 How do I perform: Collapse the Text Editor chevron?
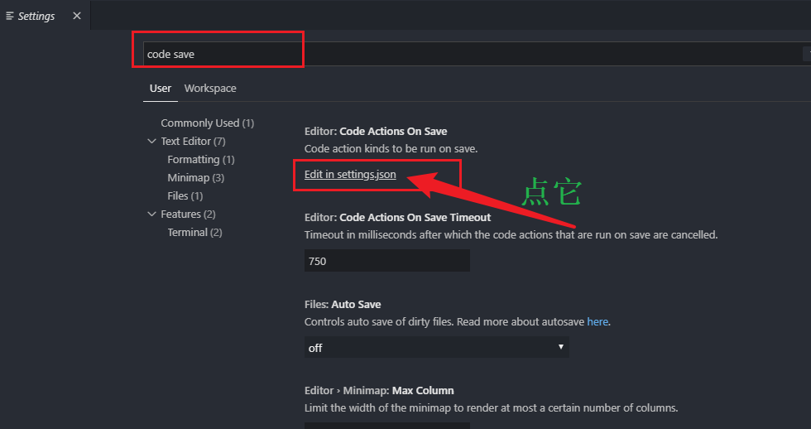click(151, 142)
